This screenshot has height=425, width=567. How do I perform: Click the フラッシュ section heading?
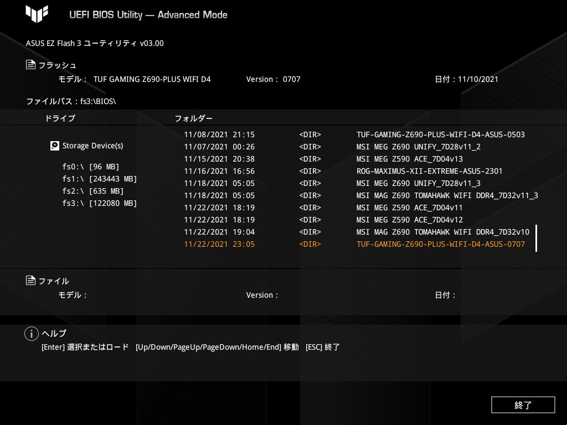coord(58,65)
